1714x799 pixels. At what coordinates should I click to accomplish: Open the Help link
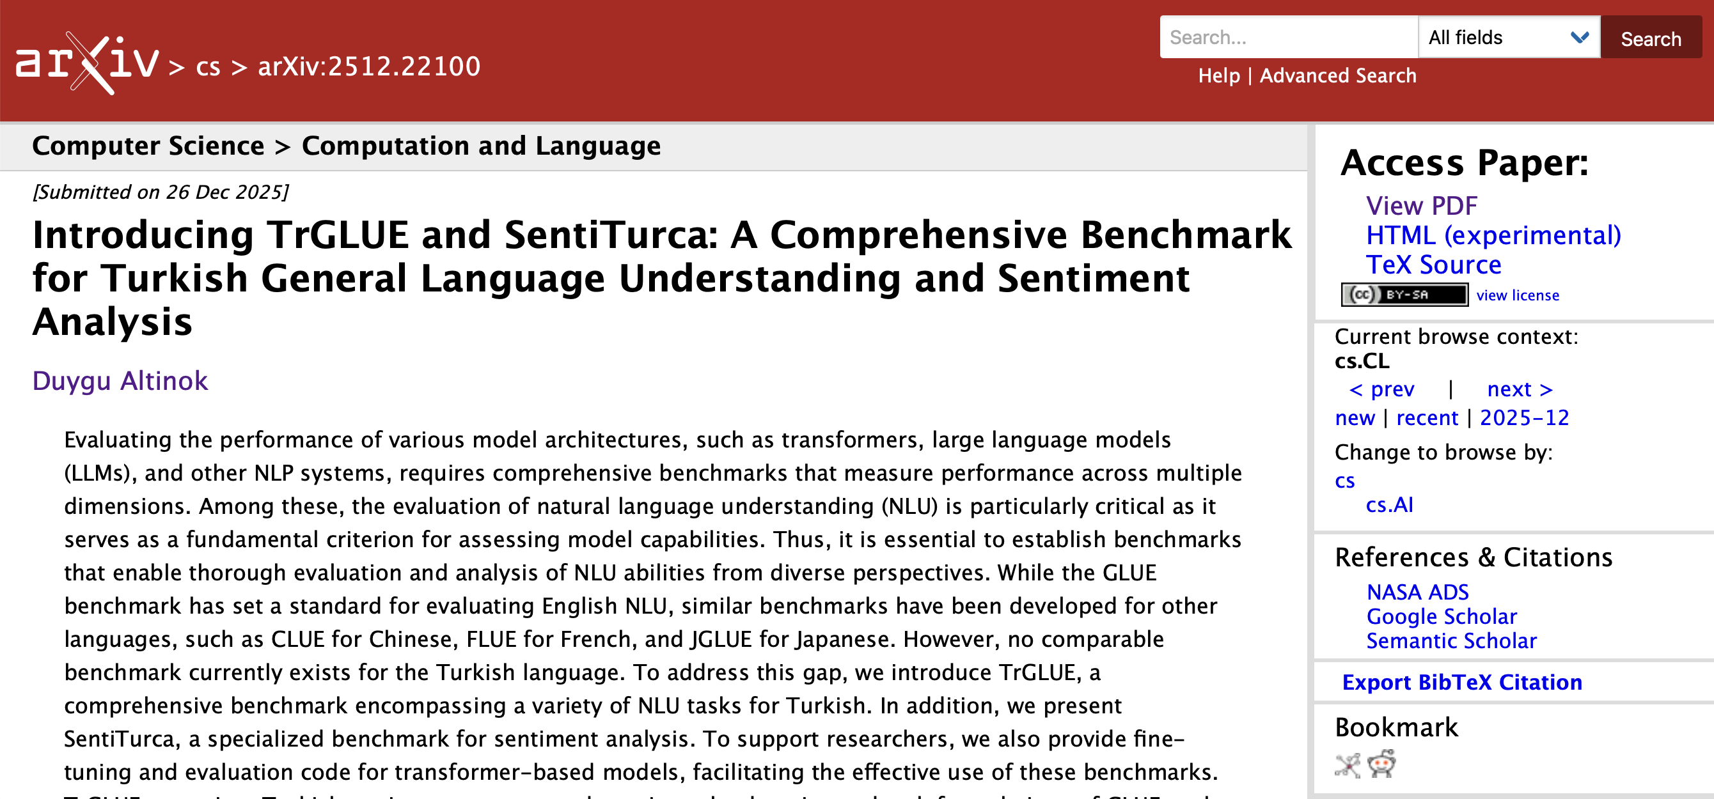1218,76
